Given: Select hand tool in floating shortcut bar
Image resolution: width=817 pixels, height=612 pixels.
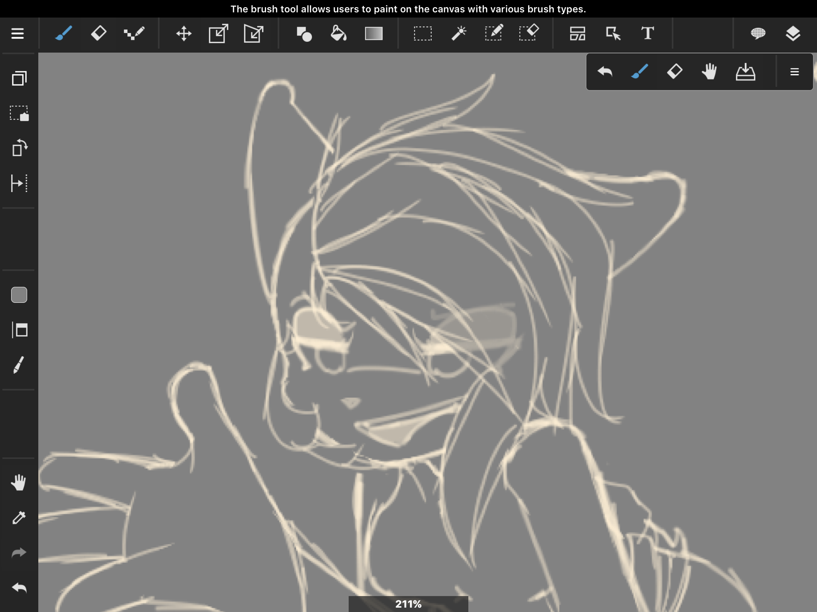Looking at the screenshot, I should pyautogui.click(x=710, y=72).
